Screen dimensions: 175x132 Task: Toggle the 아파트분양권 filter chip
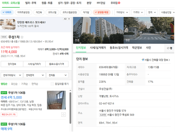(24, 12)
